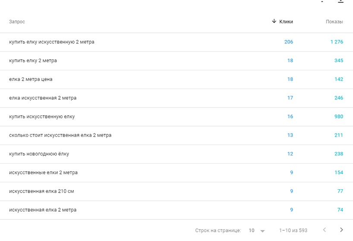This screenshot has width=353, height=241.
Task: Select the query купить елку 2 метра
Action: click(33, 60)
